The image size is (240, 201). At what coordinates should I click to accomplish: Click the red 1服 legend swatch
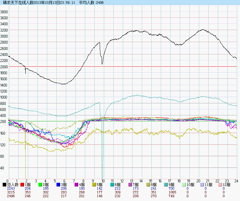22,185
